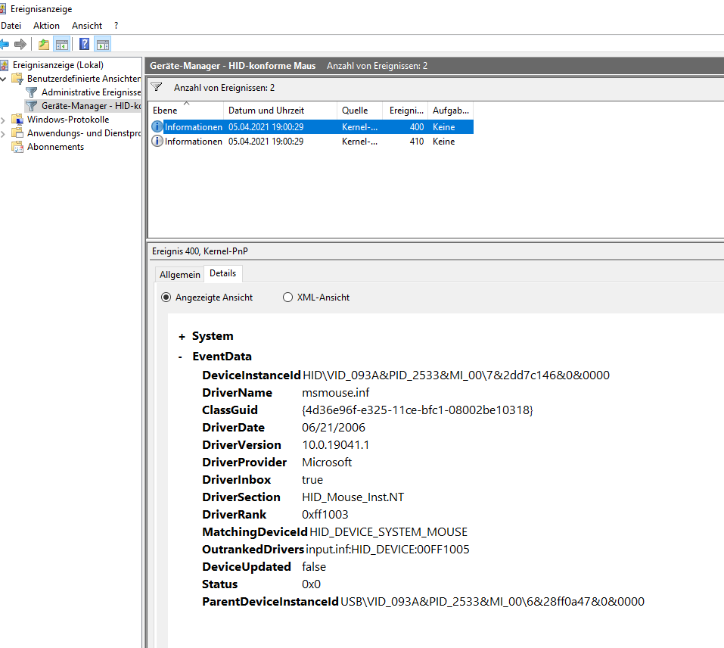Screen dimensions: 724x648
Task: Click DeviceUpdated value false
Action: [x=314, y=567]
